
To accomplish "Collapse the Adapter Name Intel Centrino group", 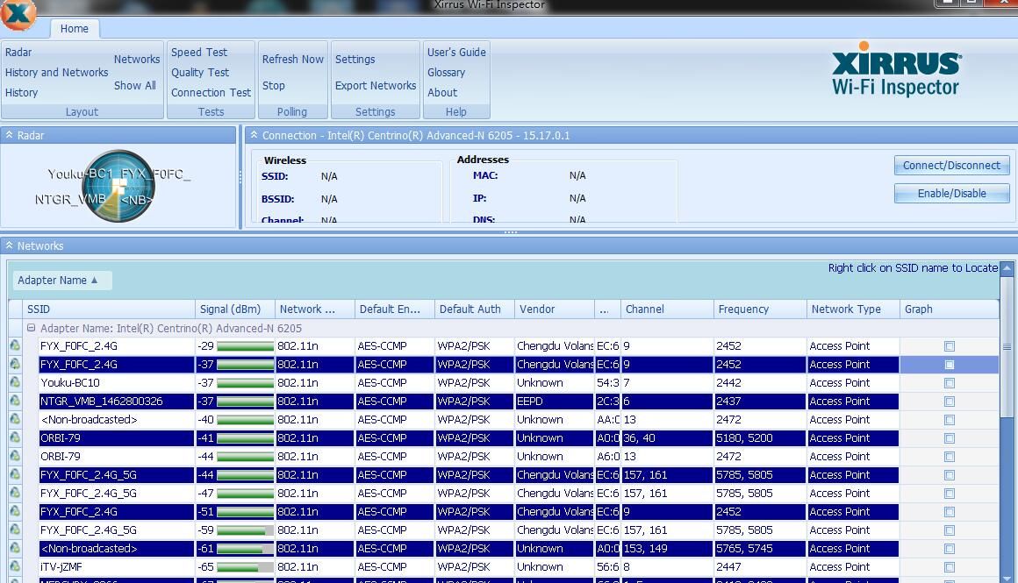I will click(x=31, y=328).
